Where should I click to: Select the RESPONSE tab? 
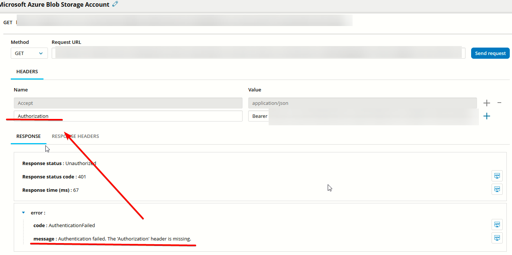[x=29, y=136]
